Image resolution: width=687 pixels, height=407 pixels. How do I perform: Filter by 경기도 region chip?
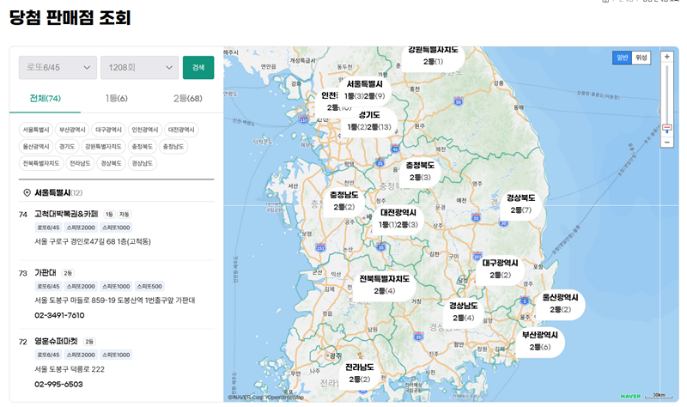67,146
